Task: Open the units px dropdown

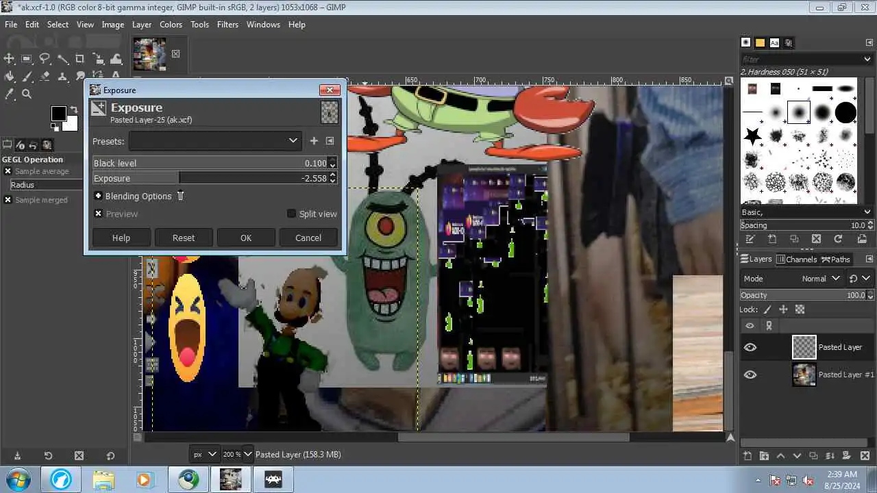Action: [204, 454]
